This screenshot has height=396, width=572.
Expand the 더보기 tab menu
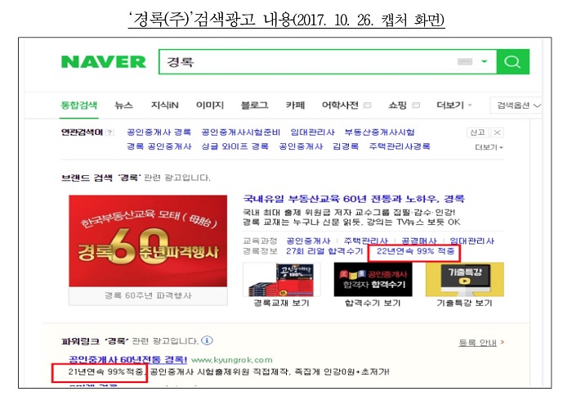coord(454,106)
